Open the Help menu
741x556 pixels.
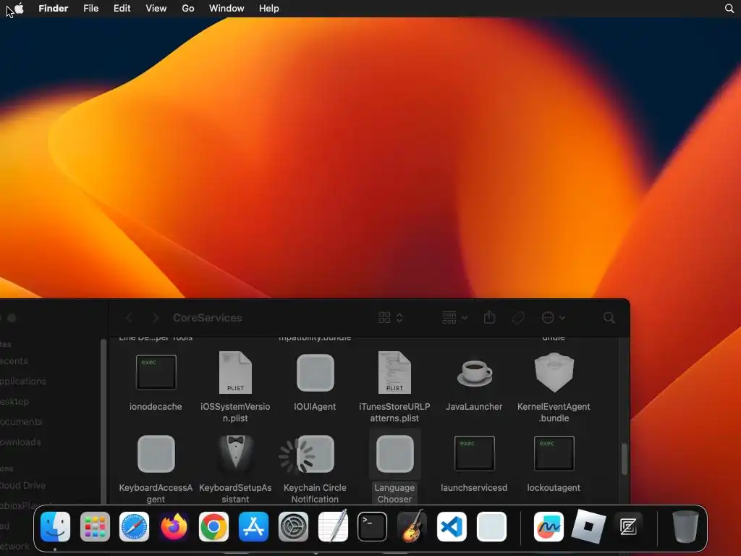[x=269, y=8]
